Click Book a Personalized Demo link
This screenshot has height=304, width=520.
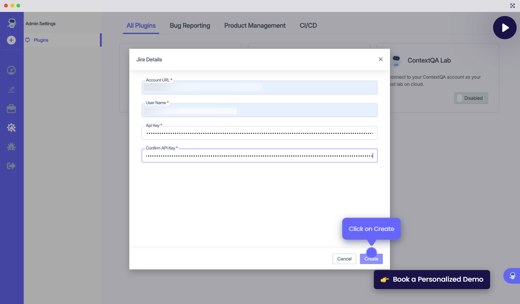tap(432, 279)
